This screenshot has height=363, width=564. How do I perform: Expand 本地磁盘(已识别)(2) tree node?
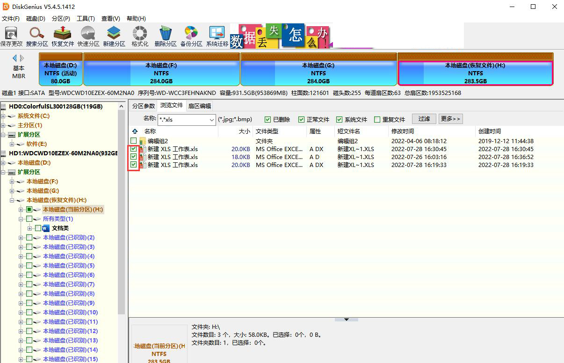point(21,238)
